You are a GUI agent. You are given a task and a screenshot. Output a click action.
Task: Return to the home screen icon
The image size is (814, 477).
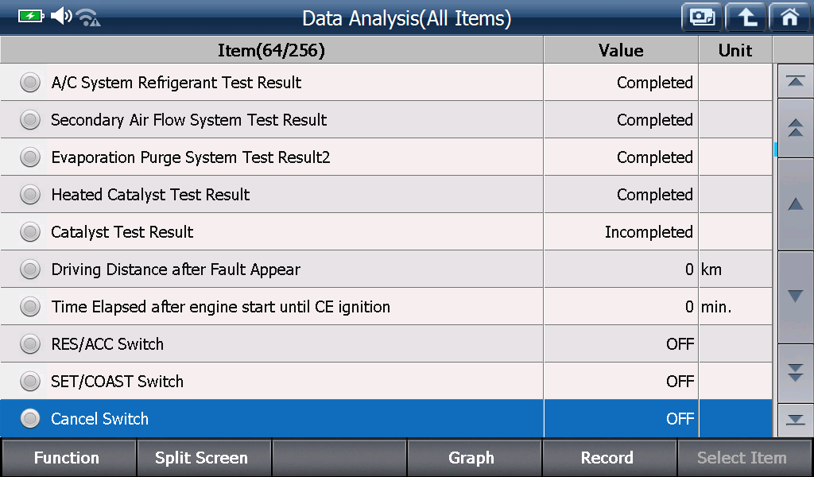pyautogui.click(x=789, y=17)
